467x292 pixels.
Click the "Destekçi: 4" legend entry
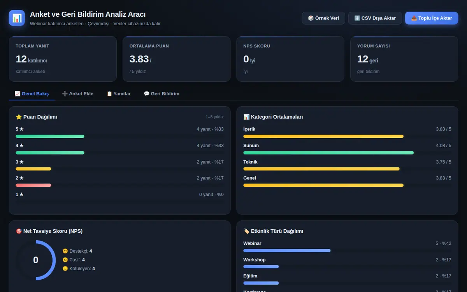click(x=77, y=251)
